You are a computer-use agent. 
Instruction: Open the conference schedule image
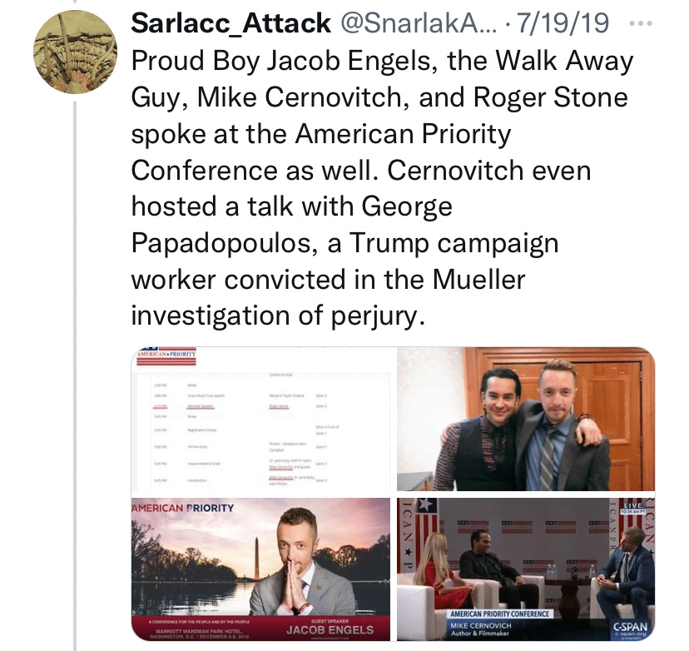point(261,419)
